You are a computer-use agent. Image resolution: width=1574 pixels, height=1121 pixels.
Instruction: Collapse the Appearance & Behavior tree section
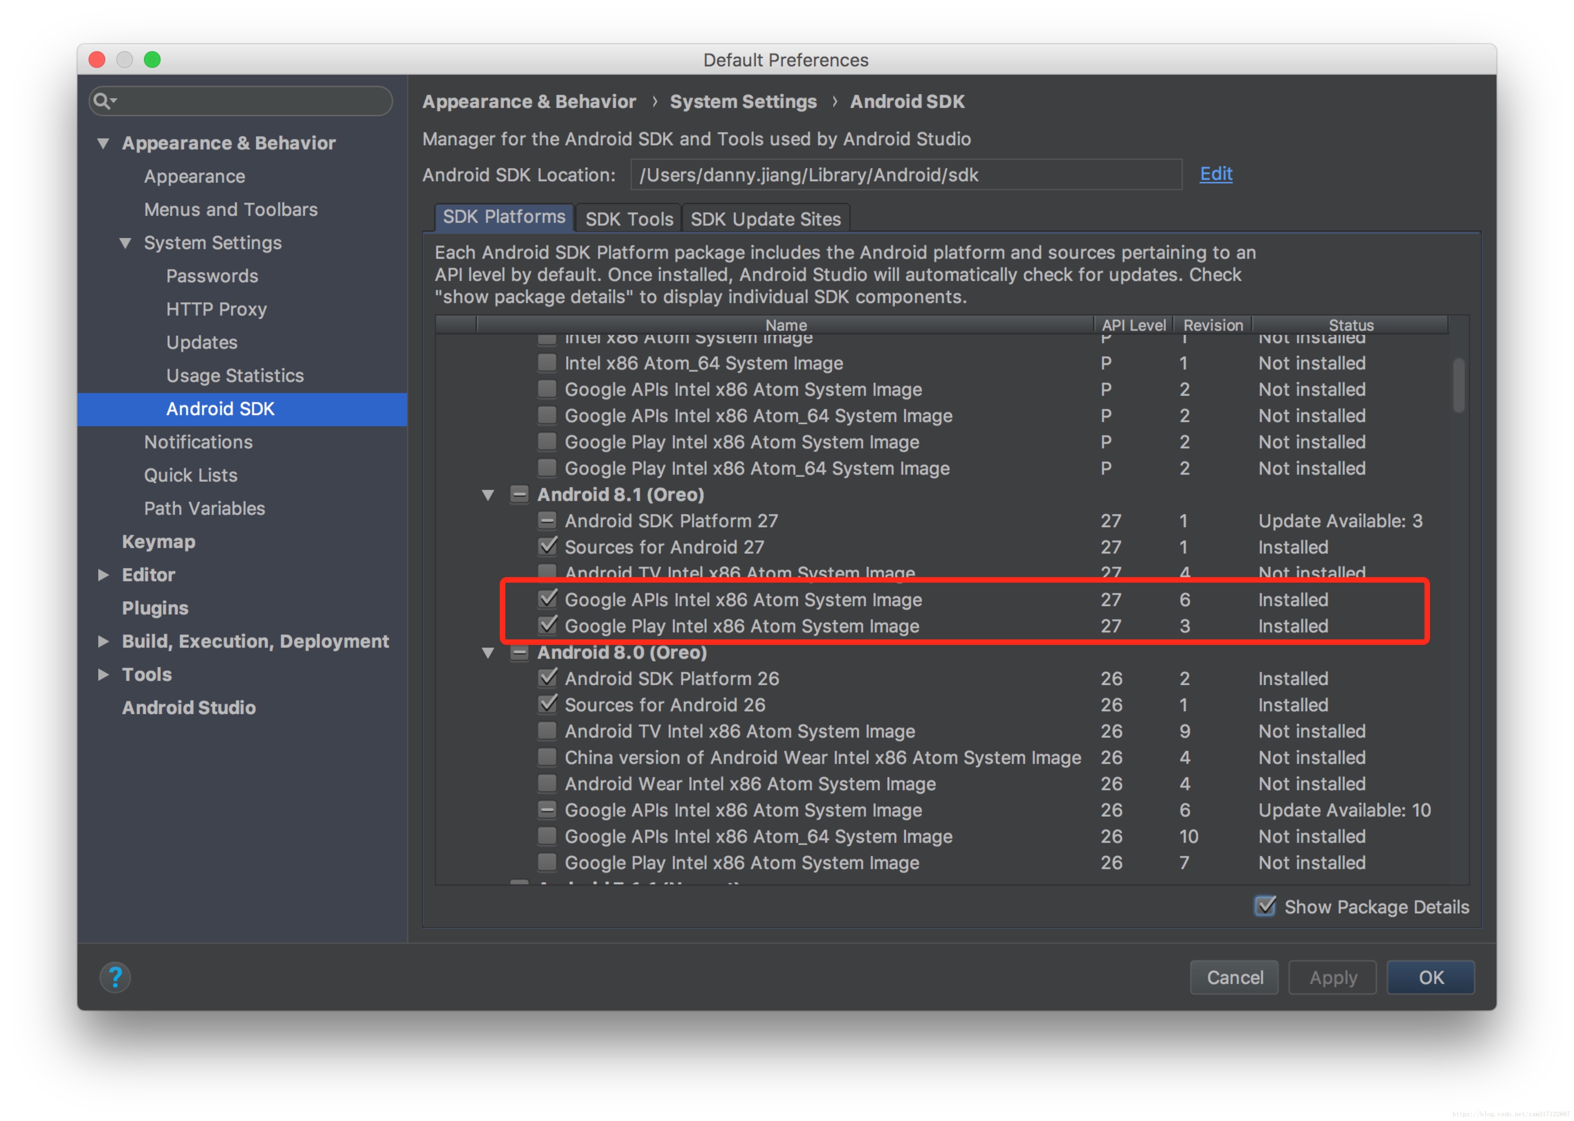click(x=103, y=143)
